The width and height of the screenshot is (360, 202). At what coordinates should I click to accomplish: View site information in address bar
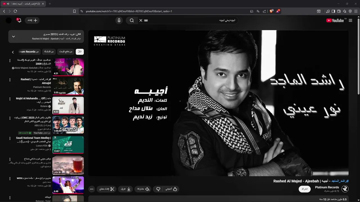pos(82,11)
